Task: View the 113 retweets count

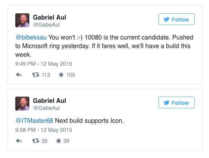Action: pos(46,75)
